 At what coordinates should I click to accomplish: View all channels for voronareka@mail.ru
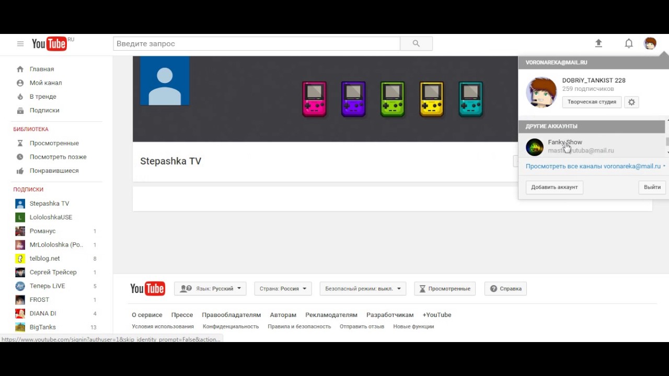point(593,166)
